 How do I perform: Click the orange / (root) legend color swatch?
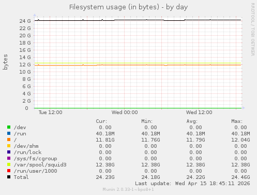pos(9,140)
